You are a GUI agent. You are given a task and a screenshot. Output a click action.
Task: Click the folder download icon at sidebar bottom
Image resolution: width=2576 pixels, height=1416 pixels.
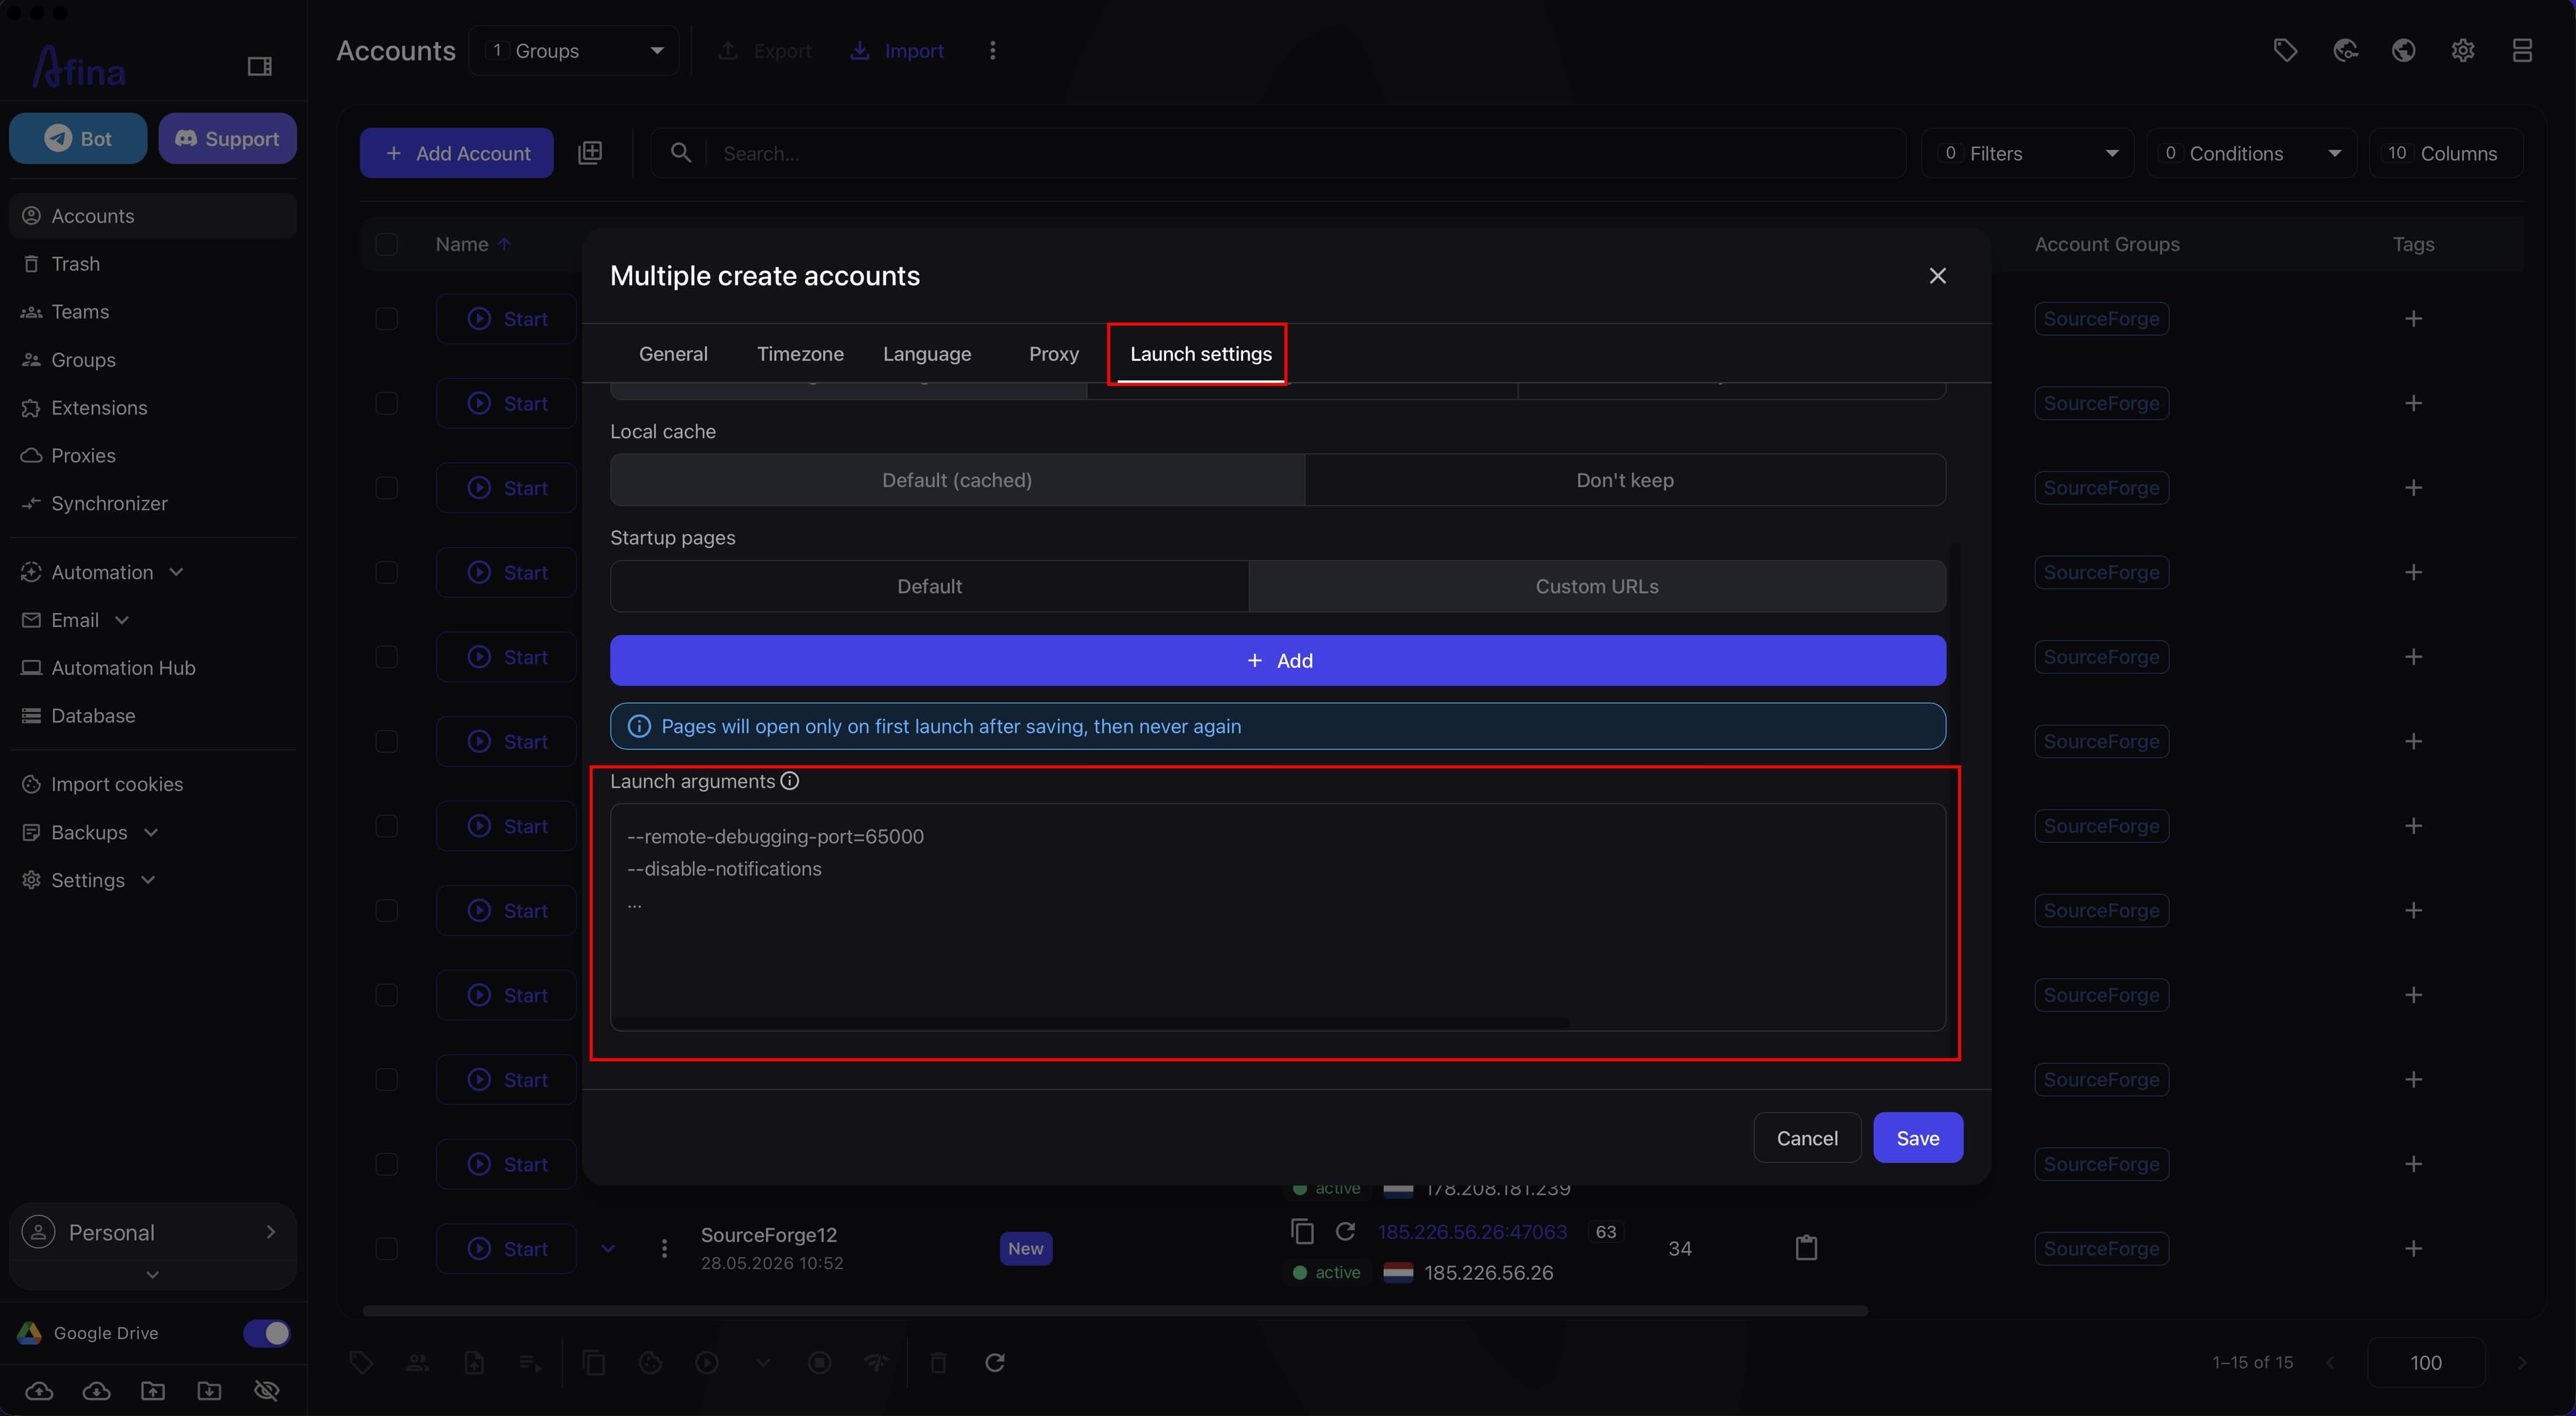point(210,1391)
